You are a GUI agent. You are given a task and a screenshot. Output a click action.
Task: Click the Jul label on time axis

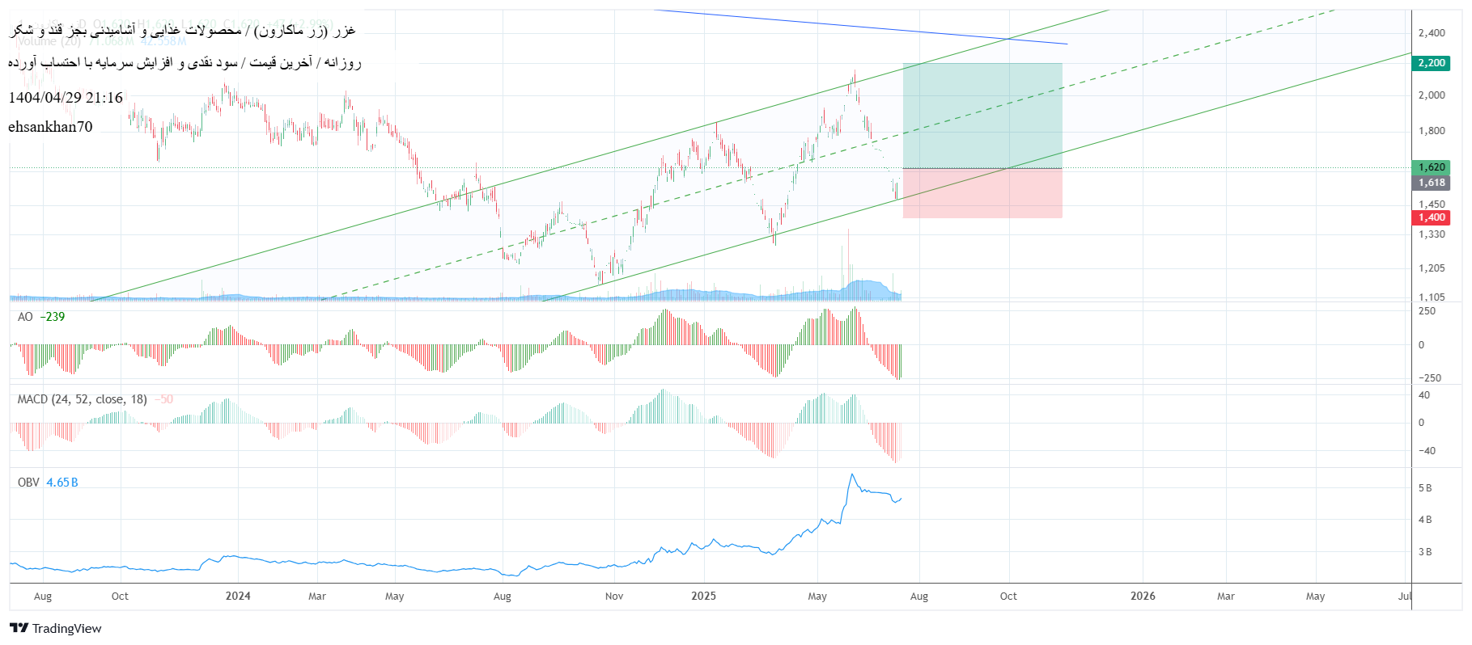point(1405,597)
